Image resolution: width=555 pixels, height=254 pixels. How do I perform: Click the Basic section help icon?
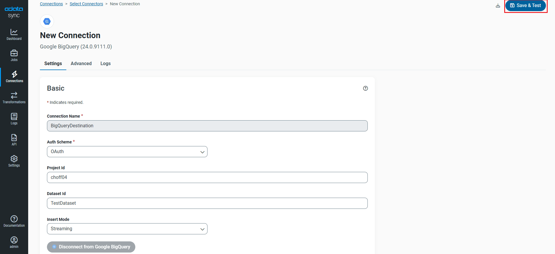[365, 88]
